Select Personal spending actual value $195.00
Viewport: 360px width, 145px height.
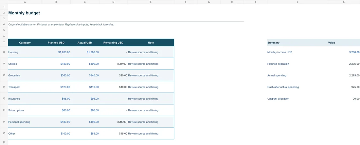pos(85,122)
